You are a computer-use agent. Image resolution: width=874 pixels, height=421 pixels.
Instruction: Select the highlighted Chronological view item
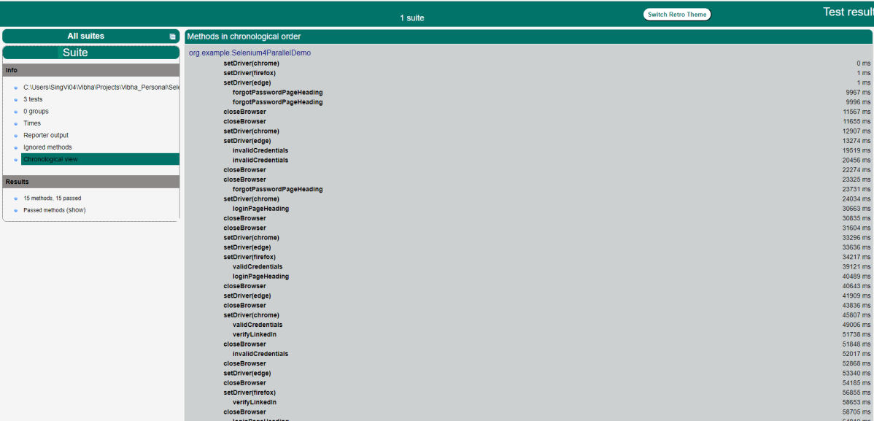coord(50,159)
